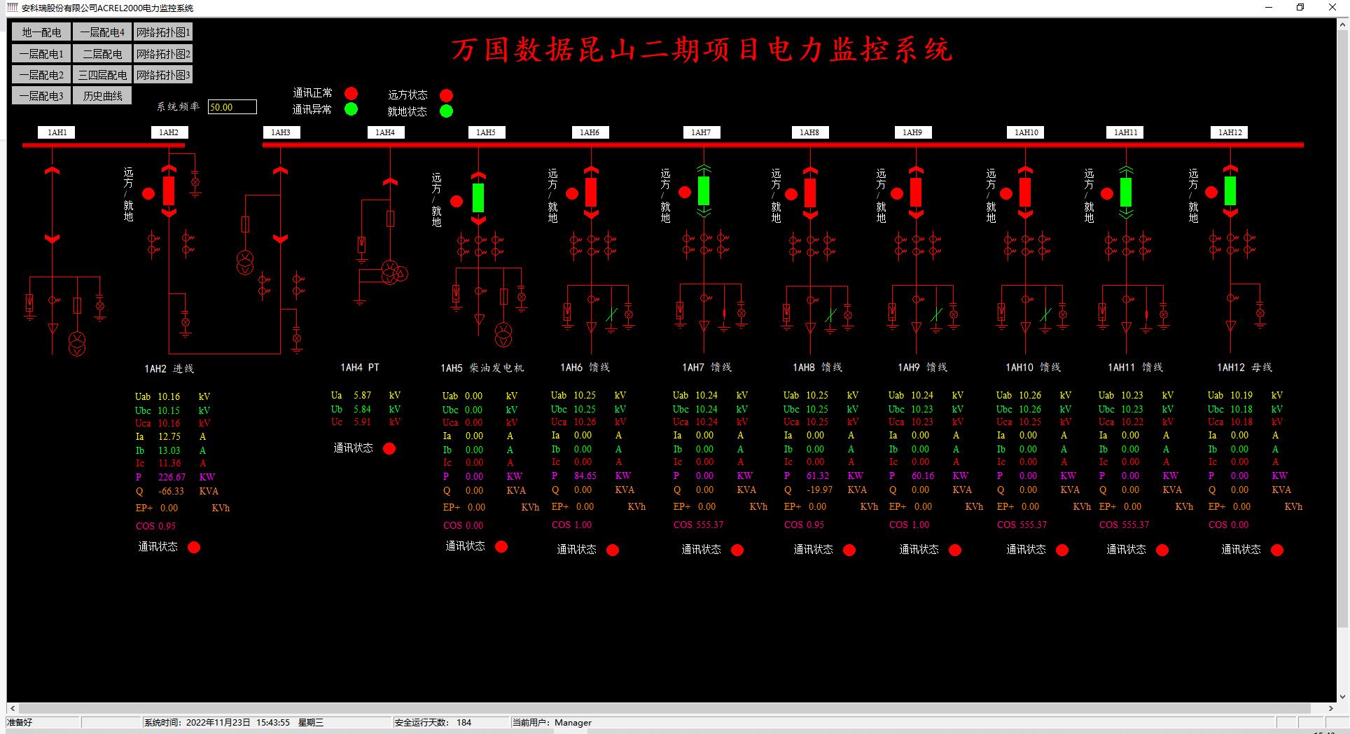The image size is (1350, 734).
Task: Open the 地一配电 page
Action: pyautogui.click(x=41, y=32)
